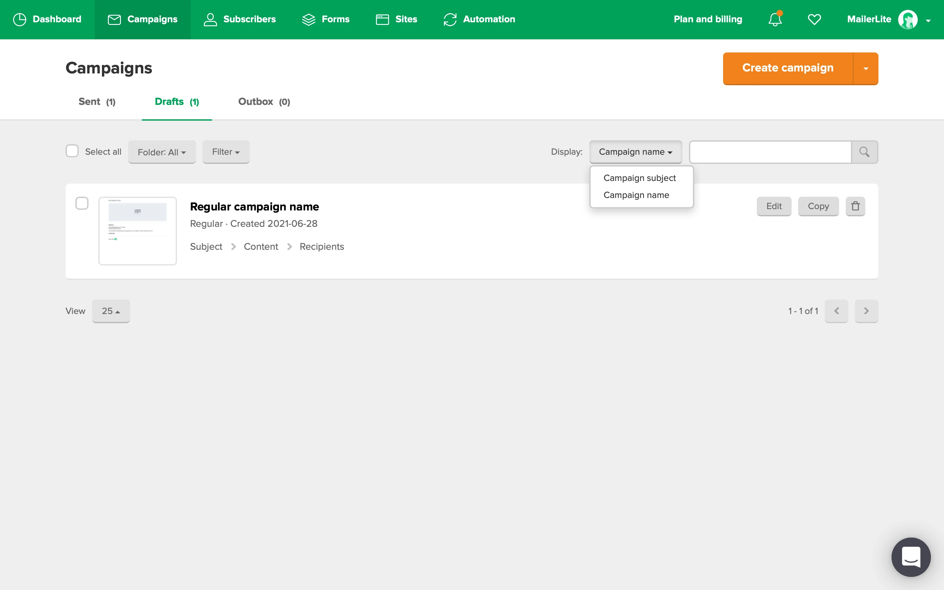Click the magnifier search icon button
Screen dimensions: 944x590
click(864, 152)
